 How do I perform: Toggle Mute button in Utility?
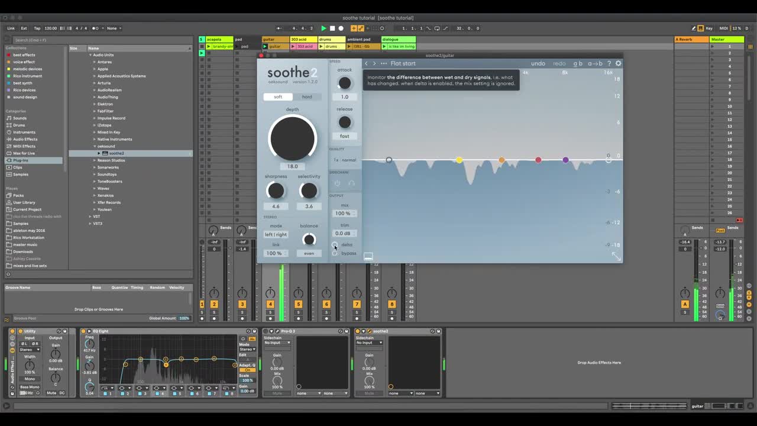[x=51, y=393]
